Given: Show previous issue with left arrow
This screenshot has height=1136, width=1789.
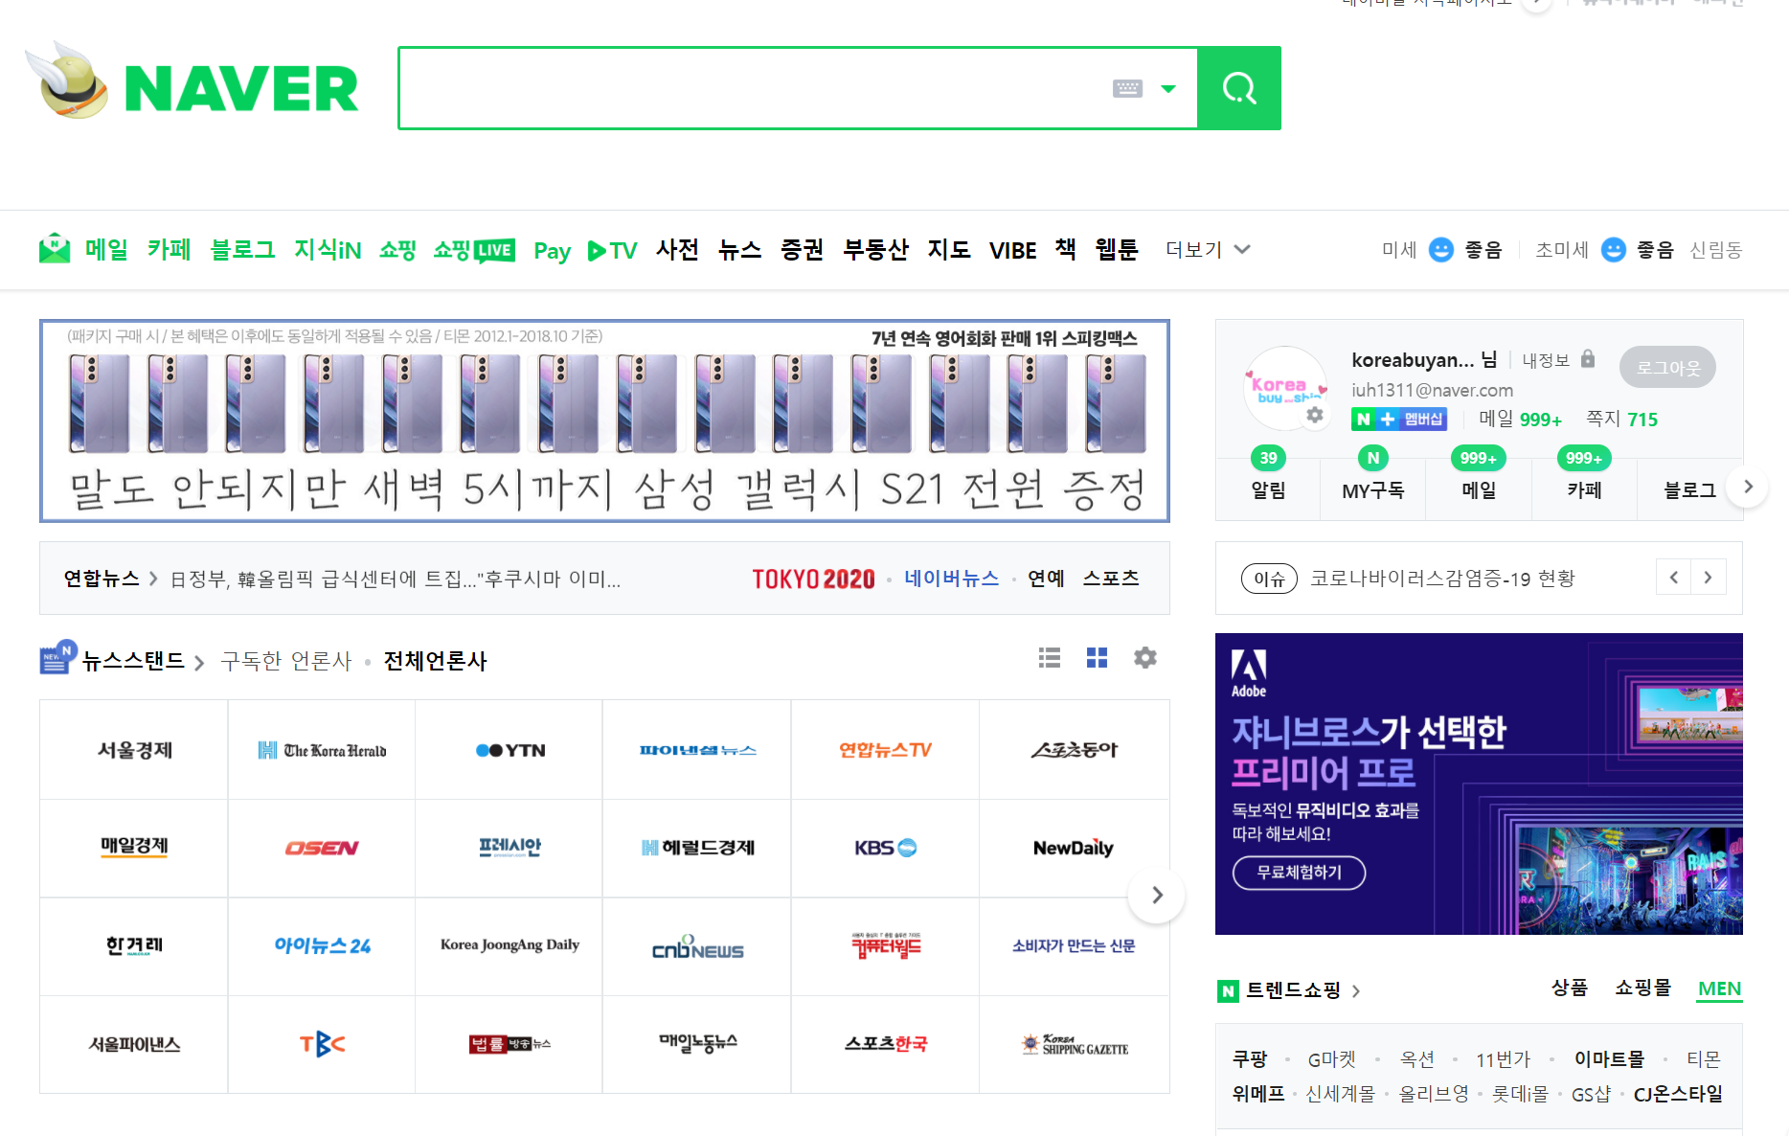Looking at the screenshot, I should (1673, 578).
